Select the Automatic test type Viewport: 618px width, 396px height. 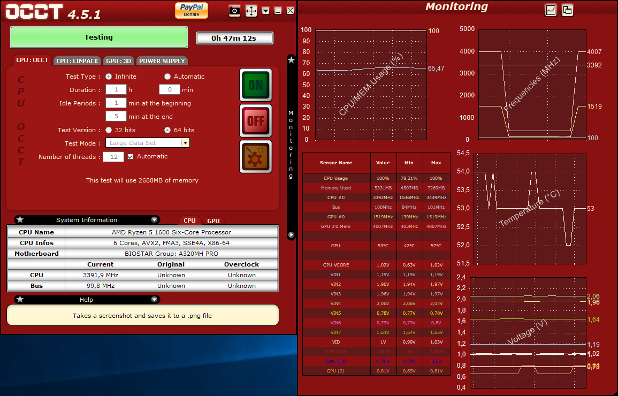[167, 77]
